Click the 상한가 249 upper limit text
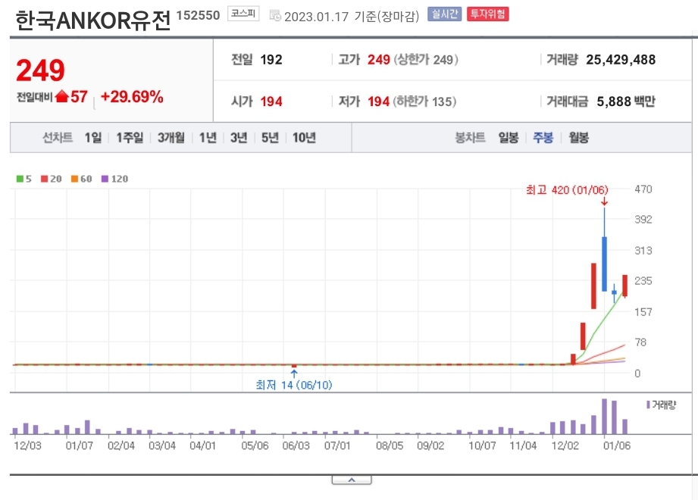698x500 pixels. (x=426, y=60)
